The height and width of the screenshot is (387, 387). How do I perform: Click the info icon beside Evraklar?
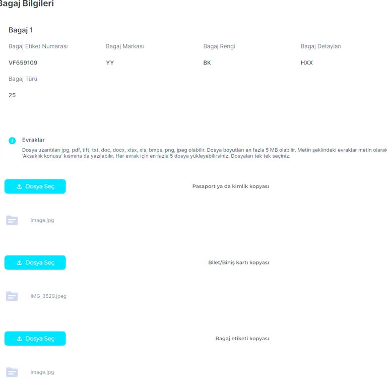[x=12, y=141]
